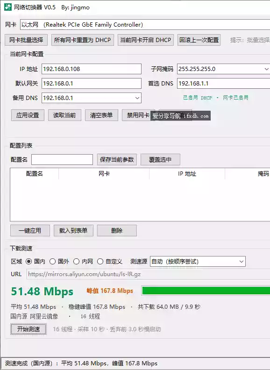Click 保存当前参数 button
This screenshot has width=270, height=370.
coord(117,159)
